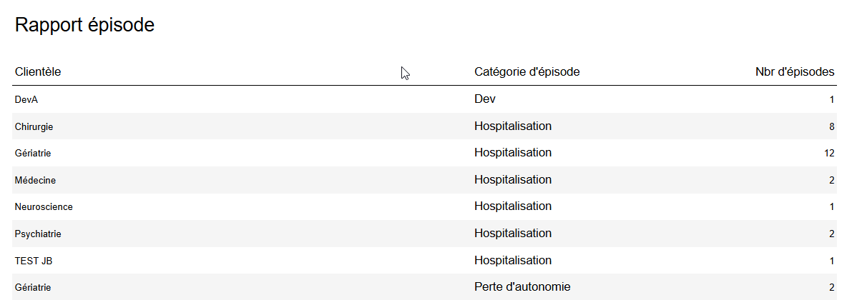Click Gériatrie in the row with 12 episodes

click(33, 153)
